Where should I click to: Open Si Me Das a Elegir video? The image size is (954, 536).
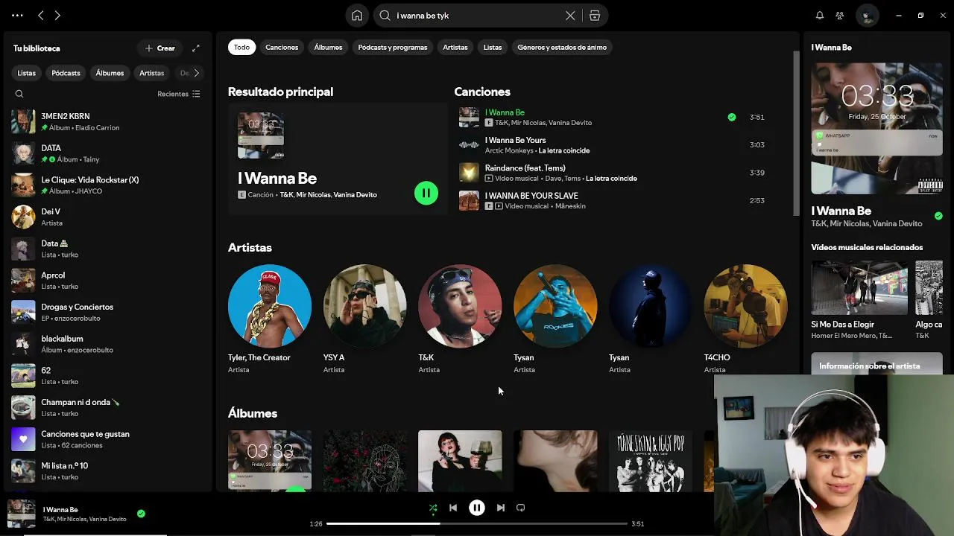(859, 301)
